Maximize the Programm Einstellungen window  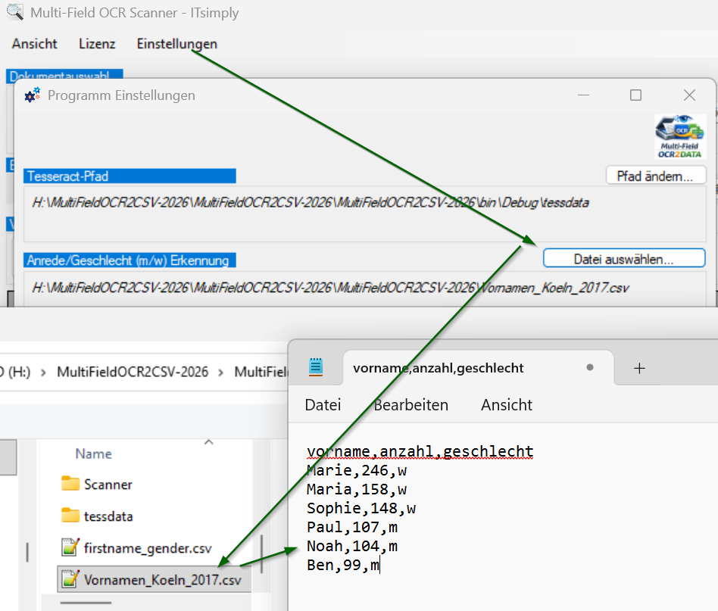point(635,95)
